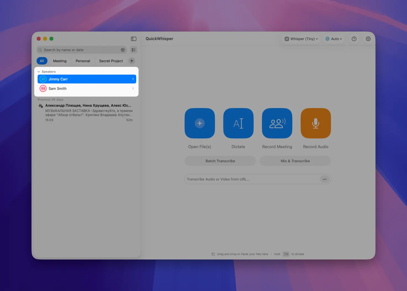Open the help question mark icon
This screenshot has height=291, width=407.
point(354,39)
